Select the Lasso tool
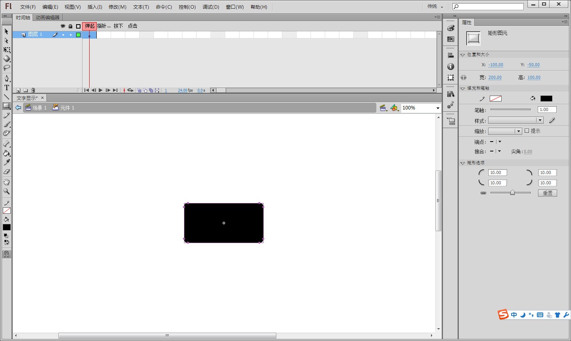This screenshot has width=571, height=341. tap(7, 68)
